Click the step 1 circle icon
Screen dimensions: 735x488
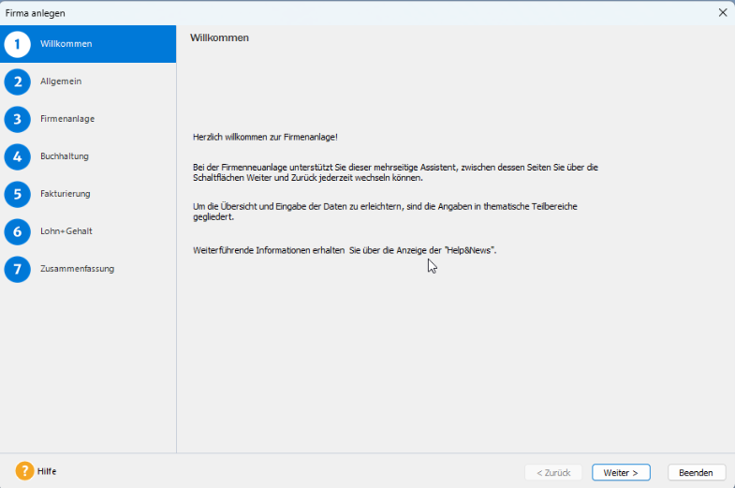click(18, 45)
